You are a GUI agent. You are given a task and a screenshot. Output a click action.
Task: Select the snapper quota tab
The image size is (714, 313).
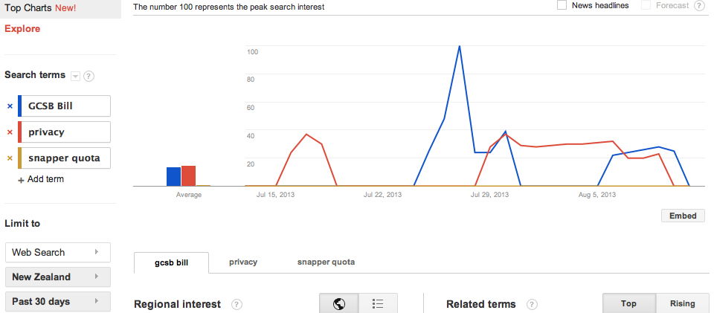click(326, 262)
